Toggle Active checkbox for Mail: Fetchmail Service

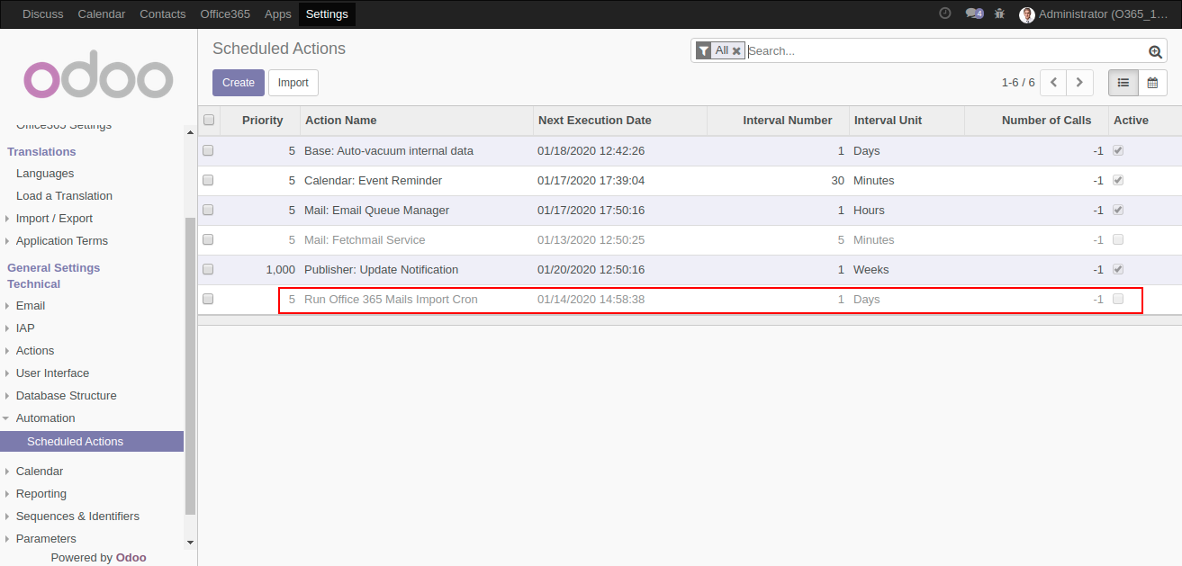(x=1118, y=239)
